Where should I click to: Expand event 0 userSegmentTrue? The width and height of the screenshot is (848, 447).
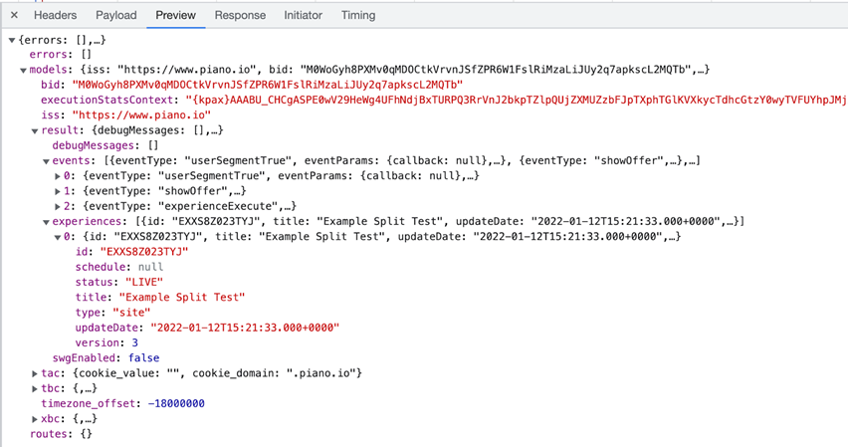[58, 176]
